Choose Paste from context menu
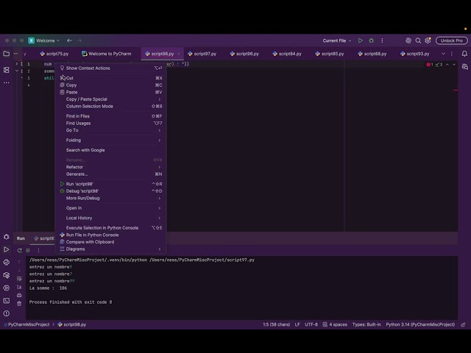This screenshot has width=471, height=353. click(x=111, y=92)
